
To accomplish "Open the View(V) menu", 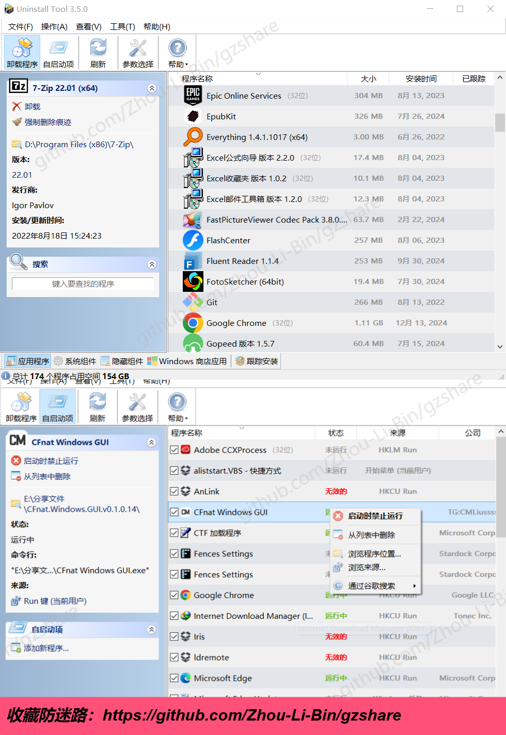I will tap(89, 27).
